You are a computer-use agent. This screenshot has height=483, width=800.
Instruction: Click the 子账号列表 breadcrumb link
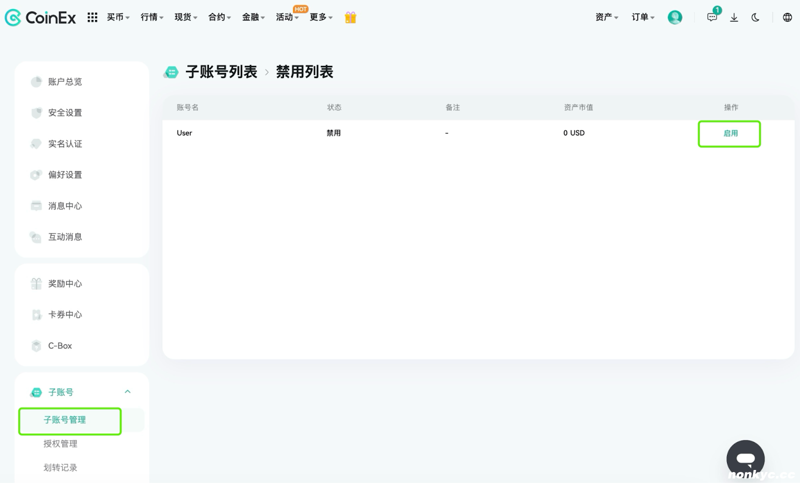pos(221,72)
